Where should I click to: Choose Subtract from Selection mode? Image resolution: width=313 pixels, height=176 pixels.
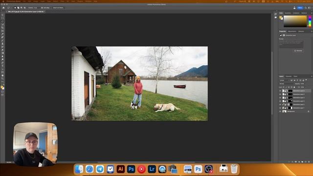click(x=22, y=8)
